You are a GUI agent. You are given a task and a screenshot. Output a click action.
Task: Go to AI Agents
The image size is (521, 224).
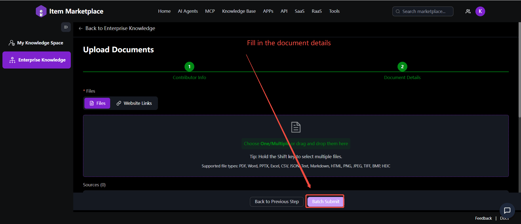click(x=188, y=11)
